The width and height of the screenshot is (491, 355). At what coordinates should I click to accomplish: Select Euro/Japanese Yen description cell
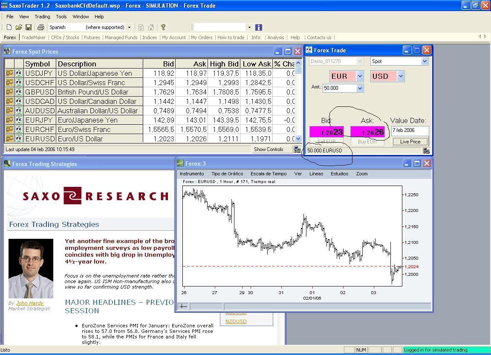pyautogui.click(x=100, y=120)
